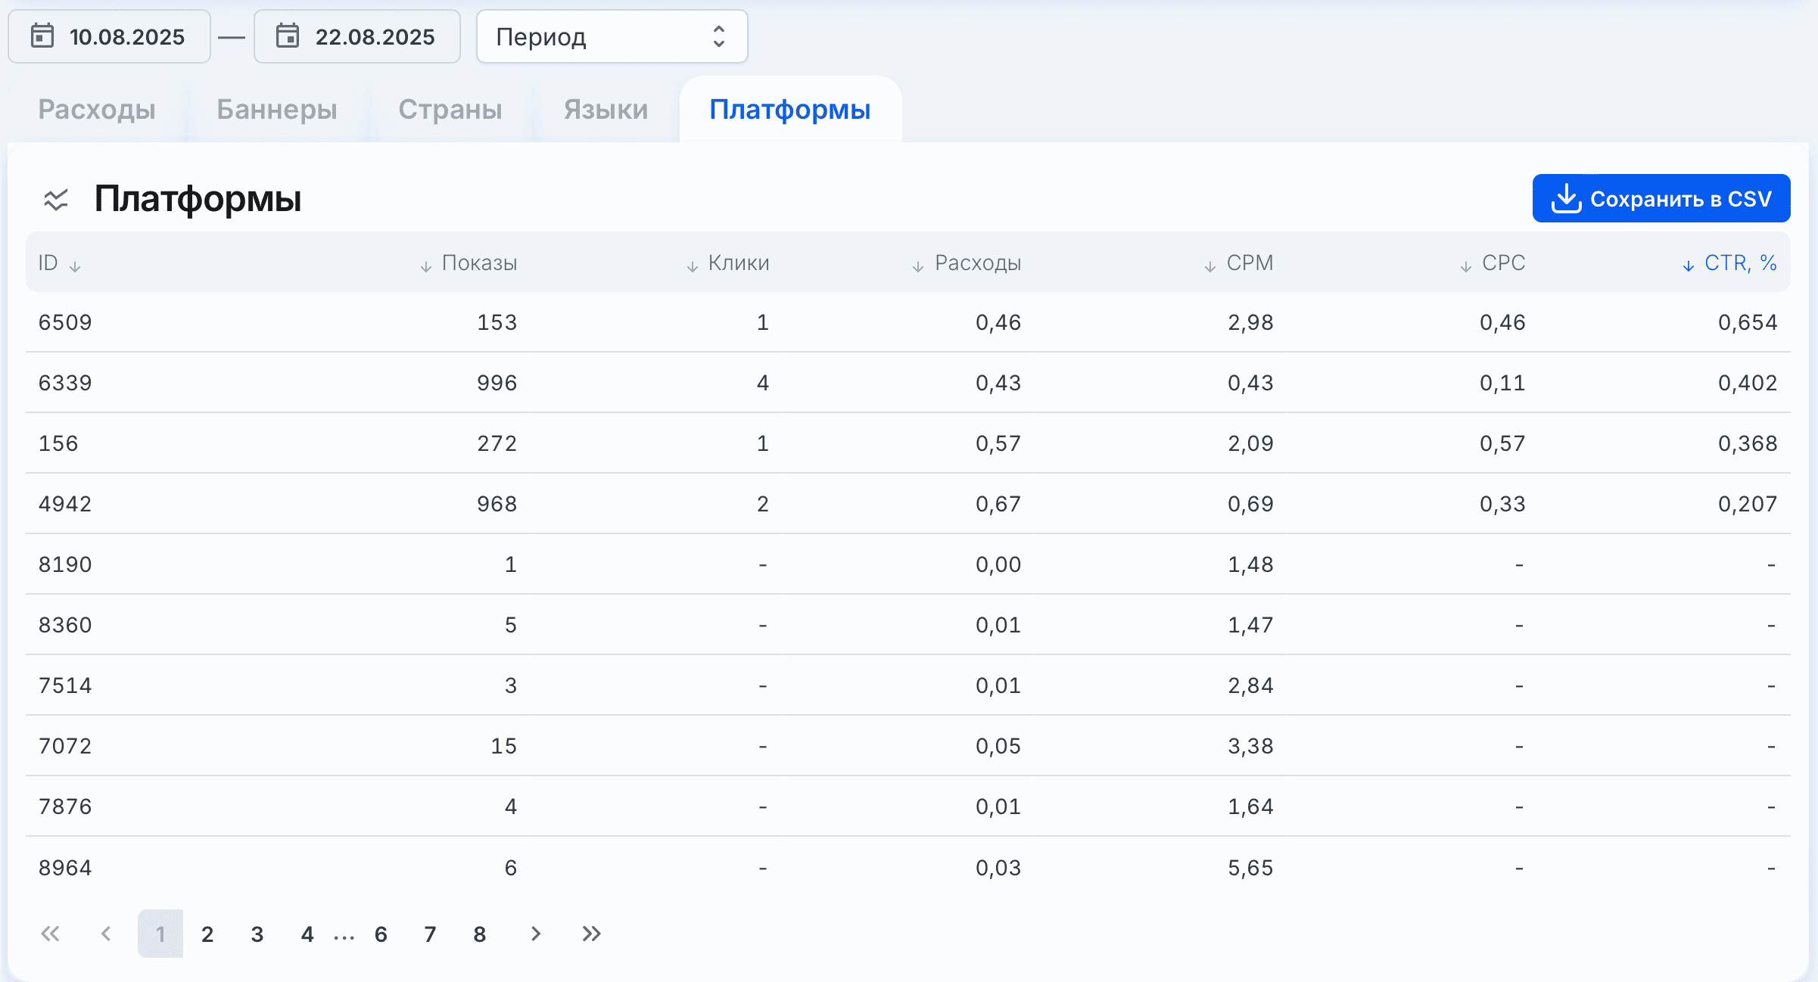The height and width of the screenshot is (982, 1818).
Task: Go to page 3
Action: (x=257, y=934)
